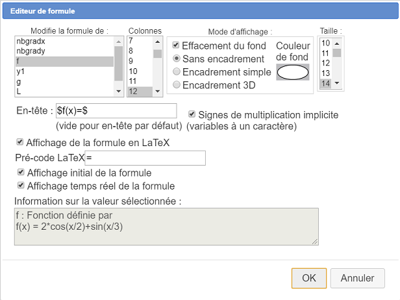Select y1 in the formula list
The height and width of the screenshot is (300, 400).
click(64, 71)
